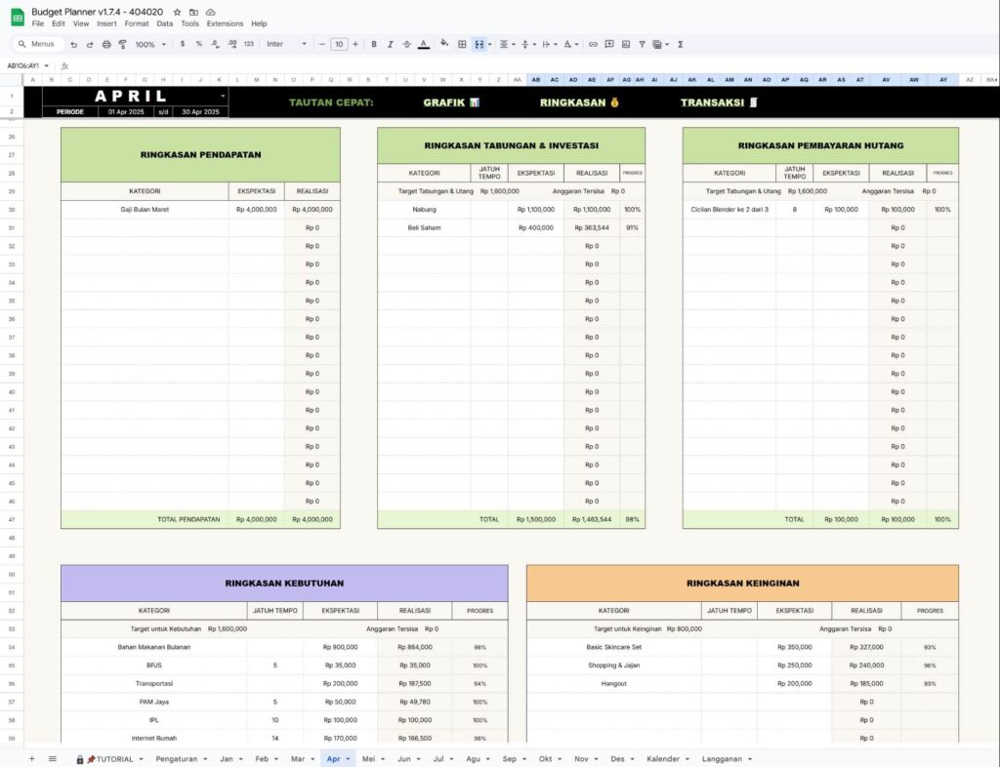Screen dimensions: 1000x767
Task: Open the fill color picker
Action: tap(444, 44)
